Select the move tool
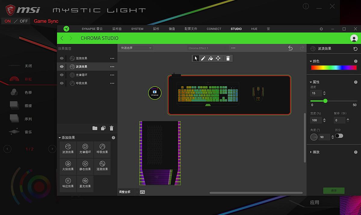361x215 pixels. 218,58
